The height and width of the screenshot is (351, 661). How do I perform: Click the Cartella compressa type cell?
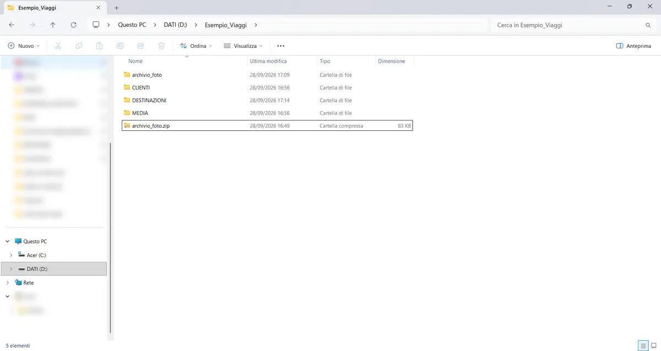coord(342,125)
